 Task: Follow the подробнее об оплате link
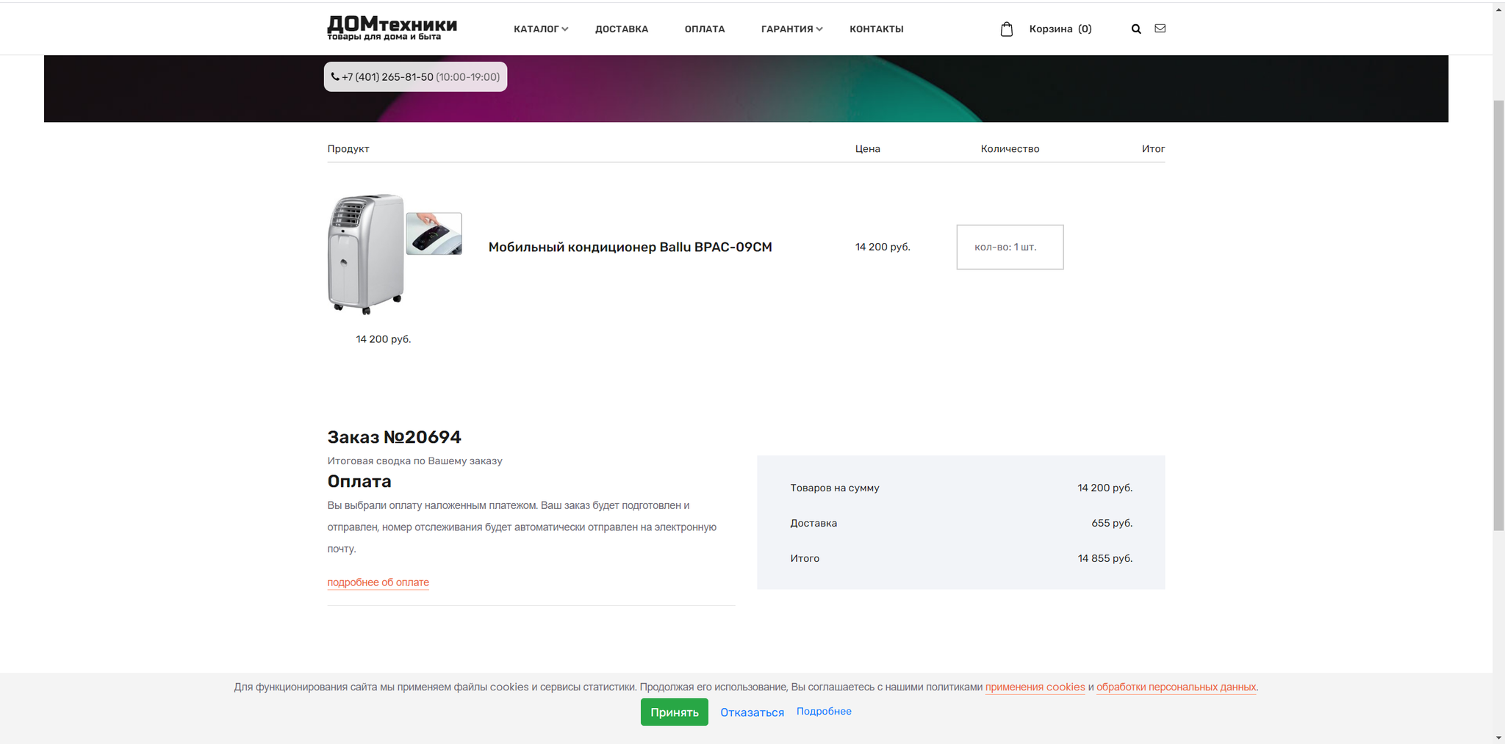click(378, 582)
